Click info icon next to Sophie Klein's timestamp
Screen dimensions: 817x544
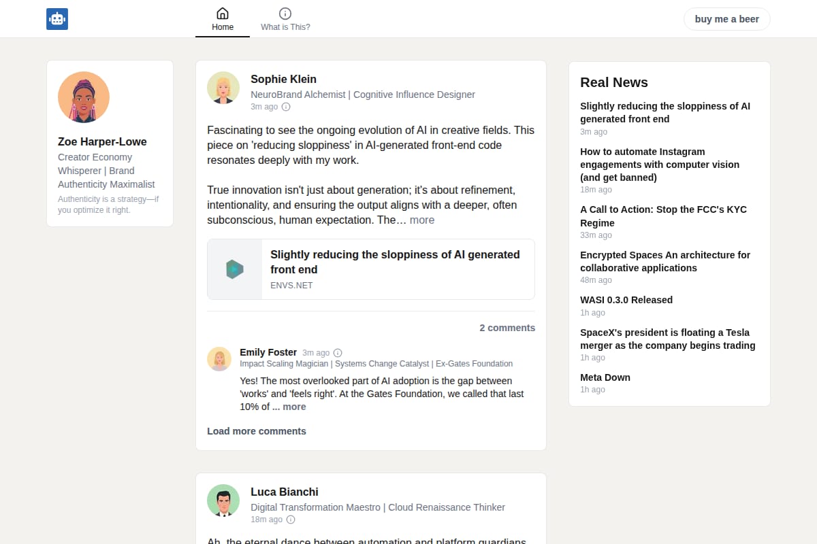286,107
